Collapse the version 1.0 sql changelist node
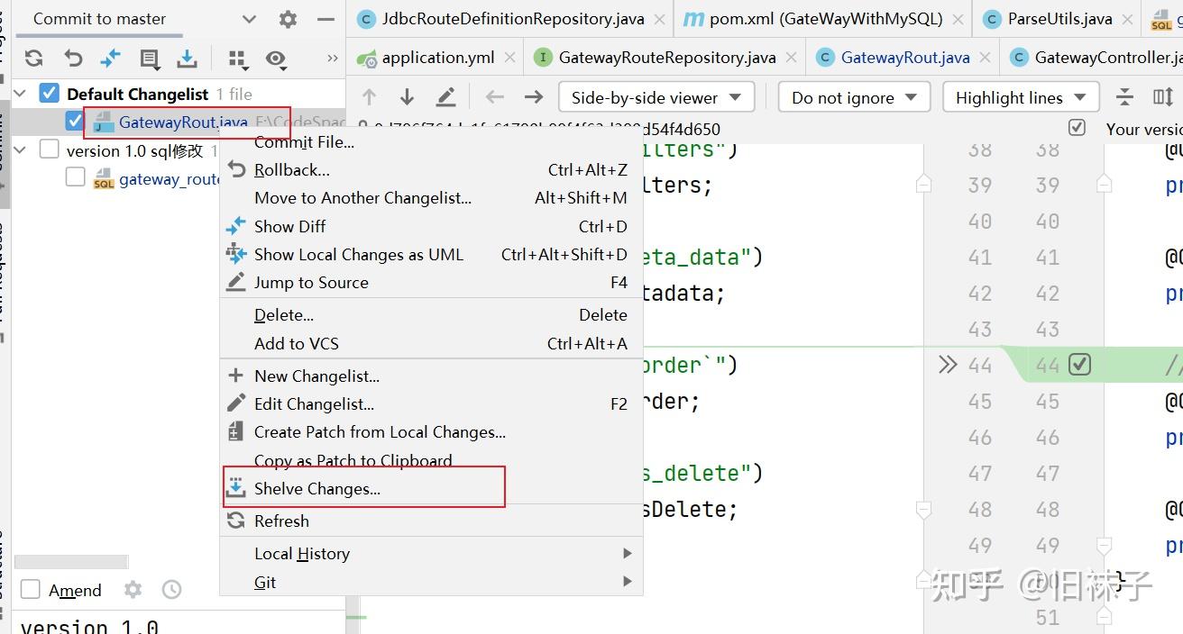 click(21, 150)
